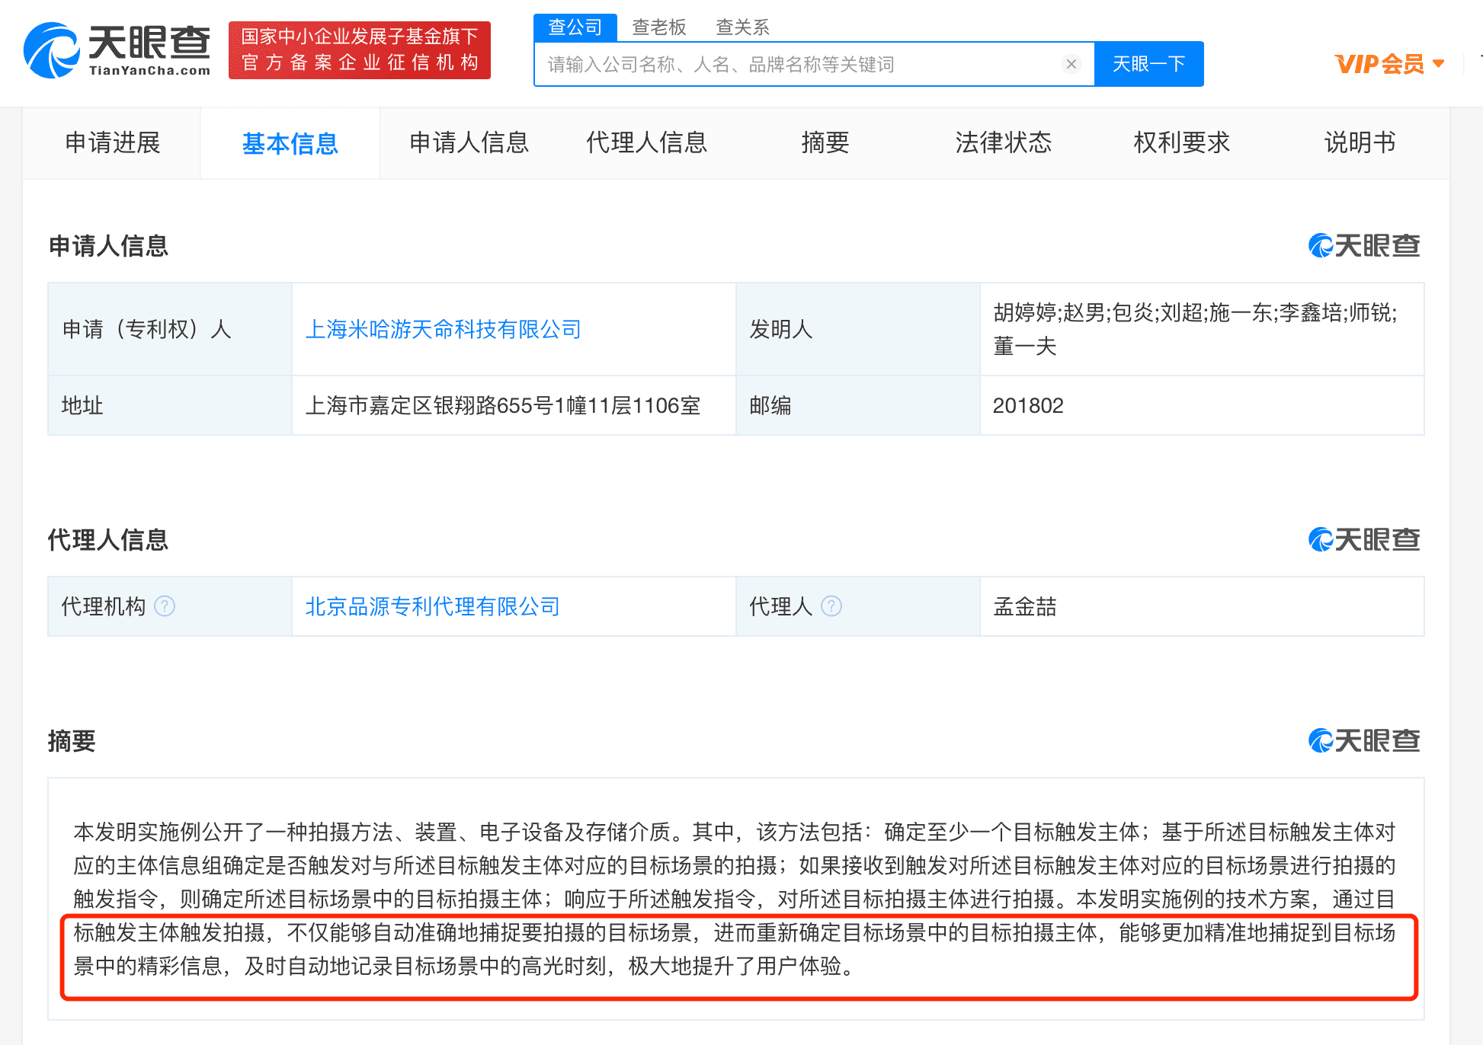This screenshot has width=1483, height=1045.
Task: Go to the 申请人信息 tab
Action: [469, 142]
